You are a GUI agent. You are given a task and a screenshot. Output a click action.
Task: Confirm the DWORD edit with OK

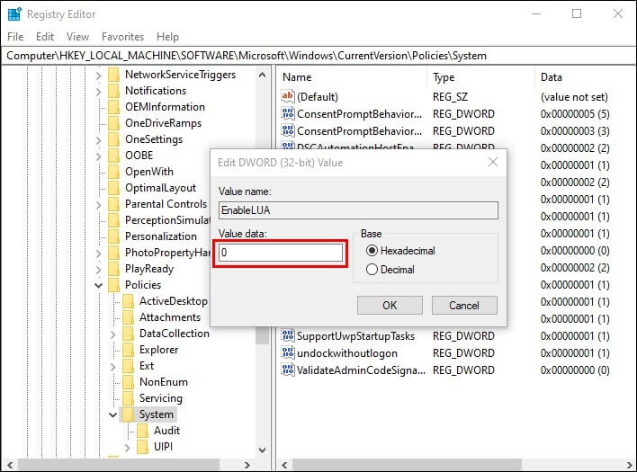[x=390, y=305]
